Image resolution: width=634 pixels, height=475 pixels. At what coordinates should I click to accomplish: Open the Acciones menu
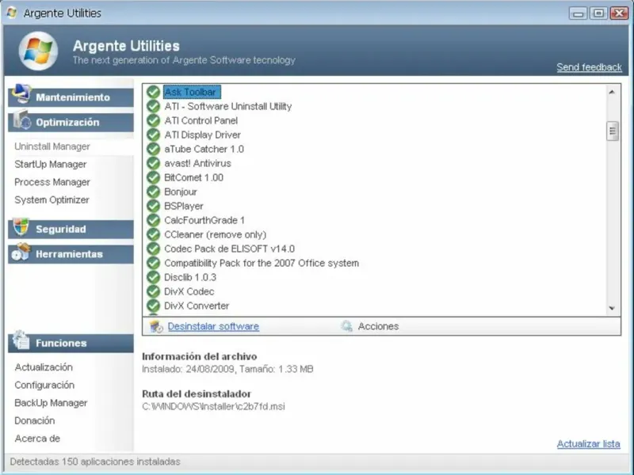pyautogui.click(x=378, y=326)
